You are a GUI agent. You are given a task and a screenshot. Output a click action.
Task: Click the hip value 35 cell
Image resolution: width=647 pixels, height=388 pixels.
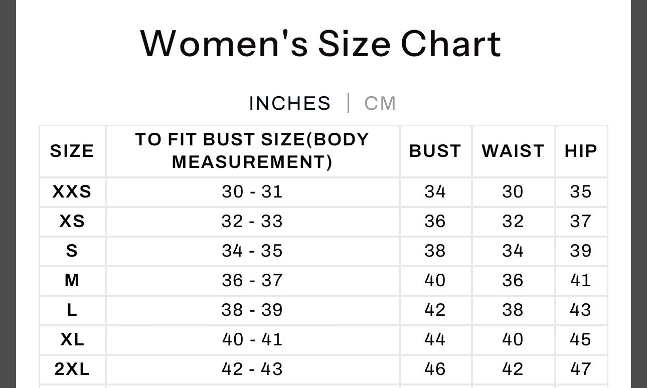581,191
